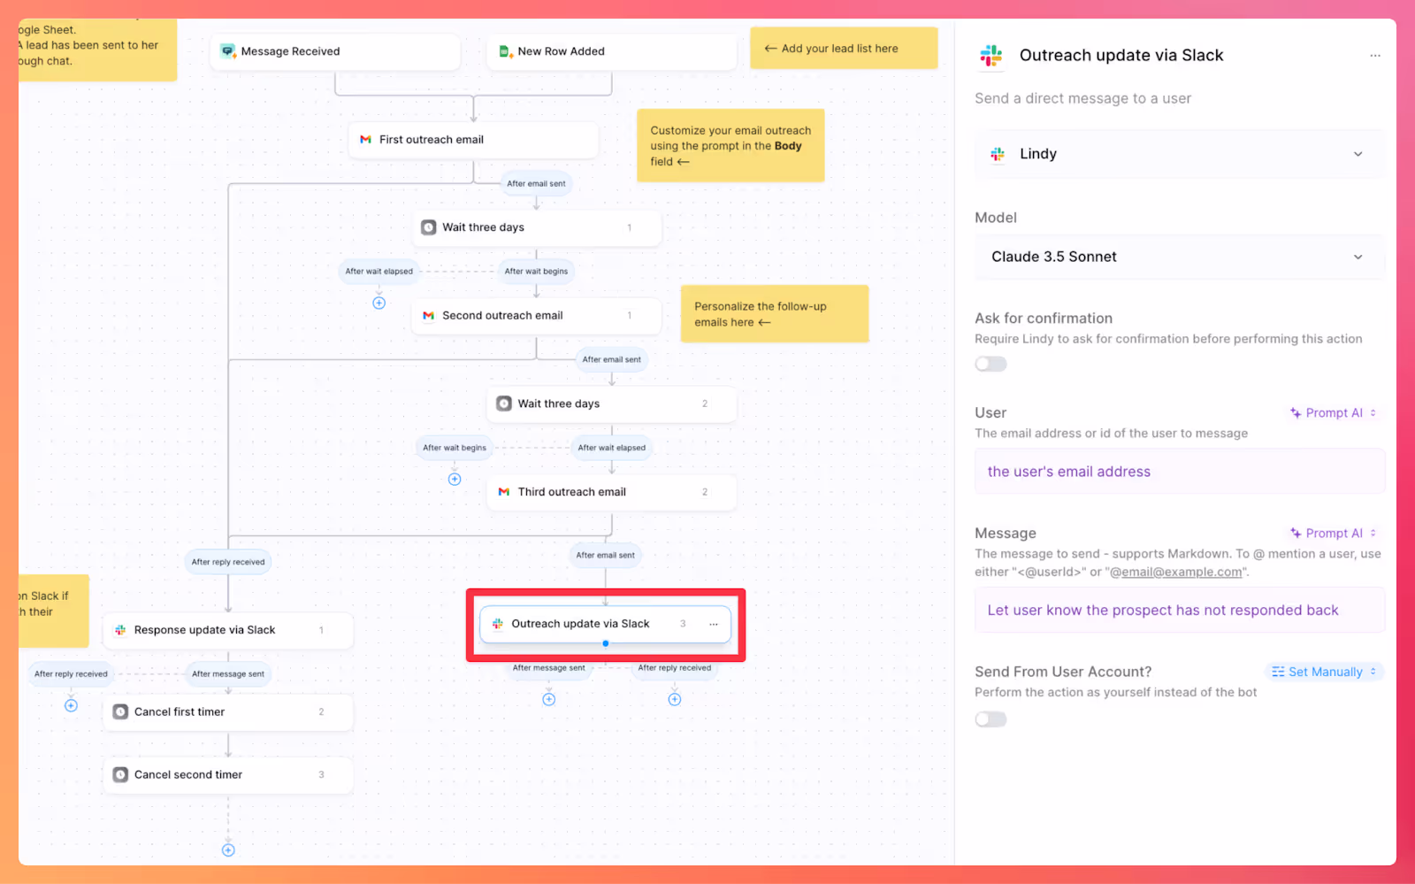
Task: Click the Send a direct message to a user text
Action: click(x=1082, y=98)
